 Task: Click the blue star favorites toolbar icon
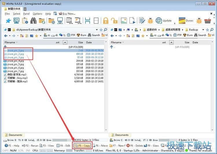click(8, 21)
